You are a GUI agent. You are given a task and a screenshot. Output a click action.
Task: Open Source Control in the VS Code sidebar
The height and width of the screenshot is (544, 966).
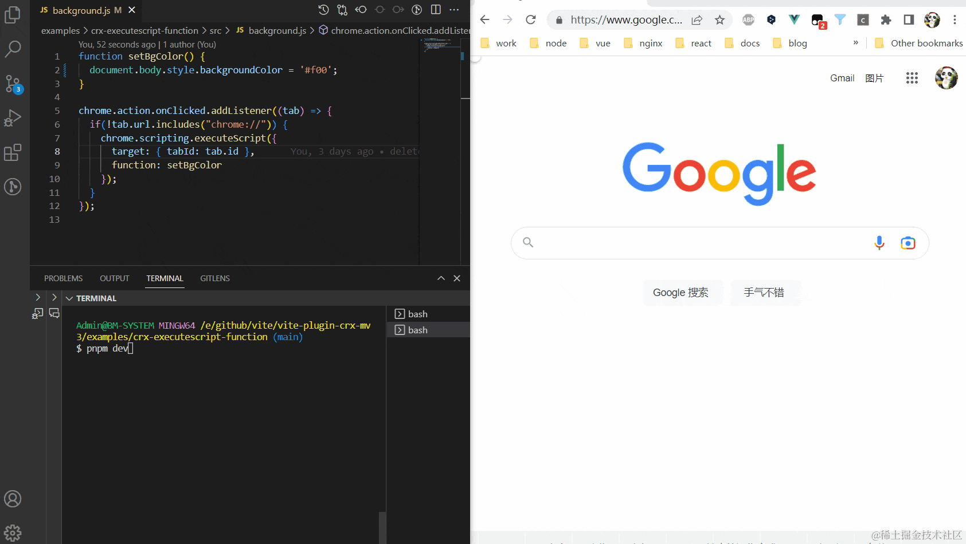coord(13,84)
